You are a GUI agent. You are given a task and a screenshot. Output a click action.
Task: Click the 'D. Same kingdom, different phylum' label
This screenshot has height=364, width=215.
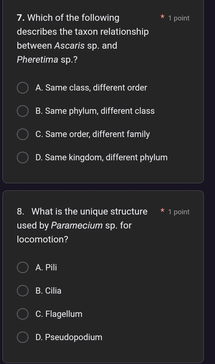pos(102,158)
